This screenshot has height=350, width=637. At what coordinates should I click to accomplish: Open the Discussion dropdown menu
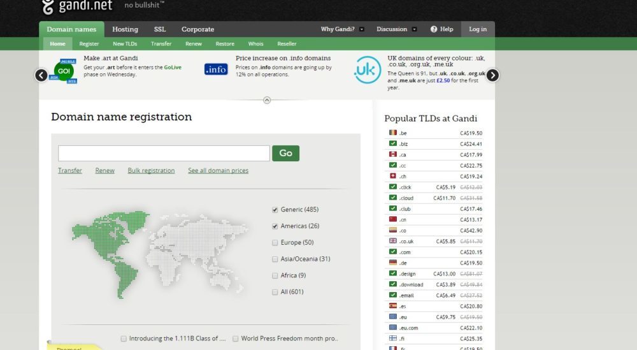414,29
